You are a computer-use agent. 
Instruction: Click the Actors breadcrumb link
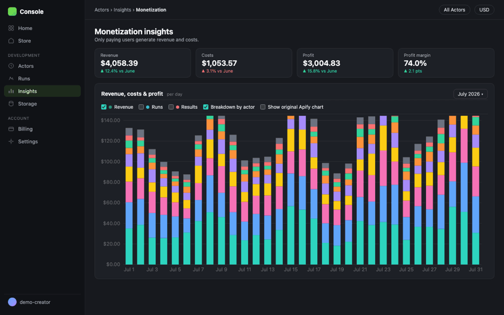point(101,10)
